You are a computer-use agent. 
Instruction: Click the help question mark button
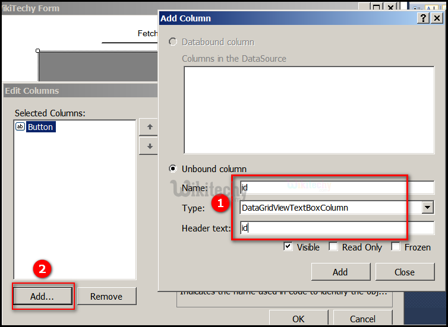[x=422, y=18]
